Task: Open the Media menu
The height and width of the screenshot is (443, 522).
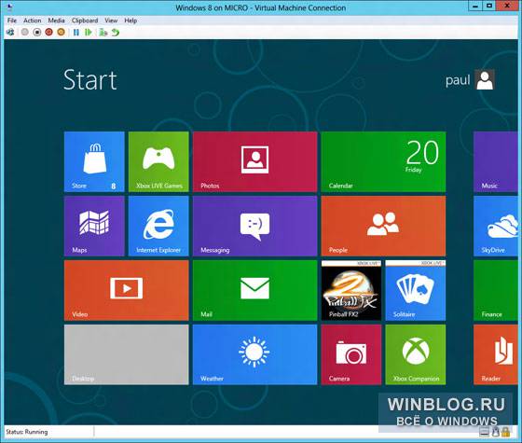Action: pos(56,21)
